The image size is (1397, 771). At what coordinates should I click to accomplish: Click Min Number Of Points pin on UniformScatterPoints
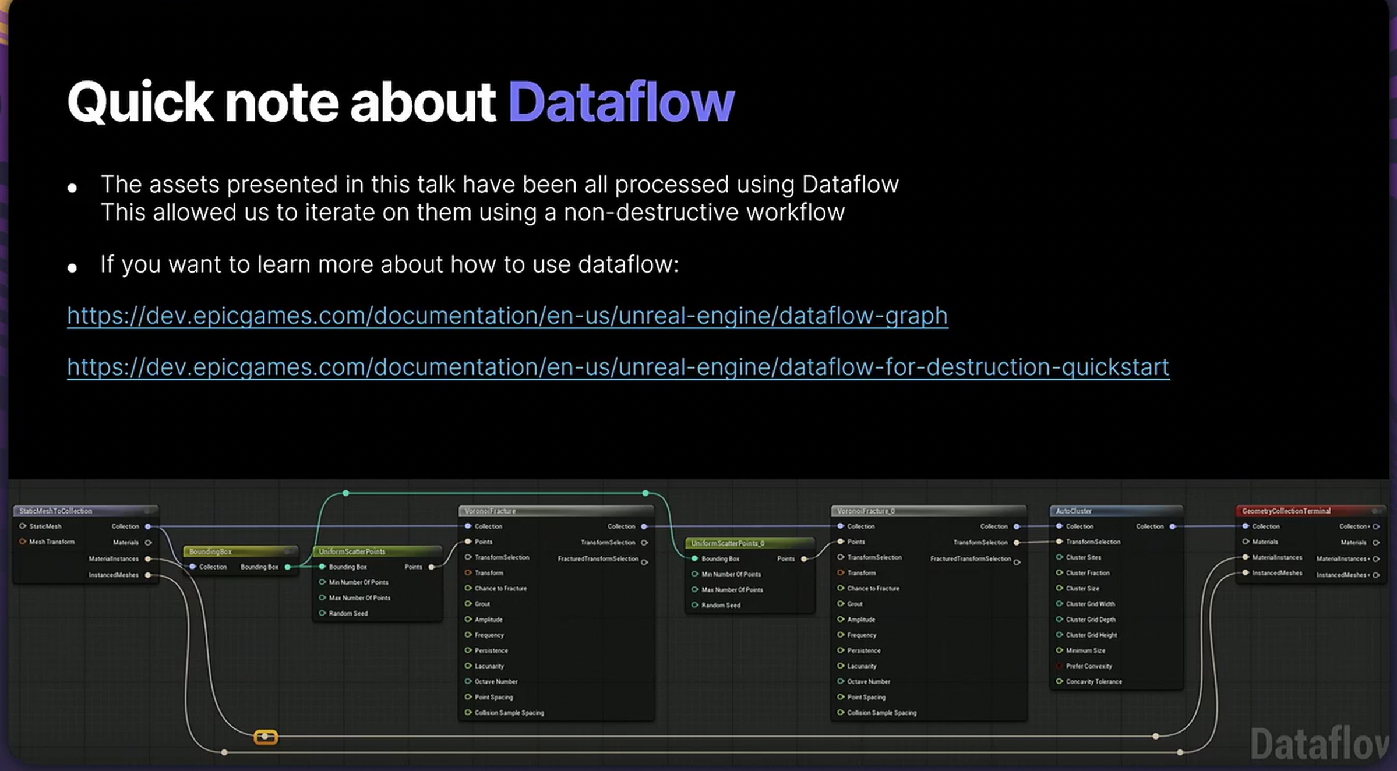click(322, 582)
